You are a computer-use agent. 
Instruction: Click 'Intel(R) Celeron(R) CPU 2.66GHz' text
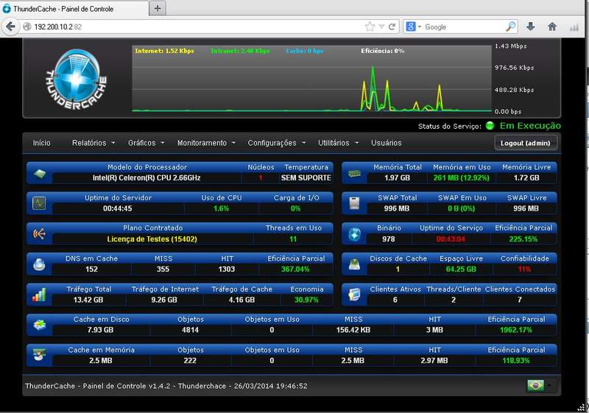(x=147, y=178)
